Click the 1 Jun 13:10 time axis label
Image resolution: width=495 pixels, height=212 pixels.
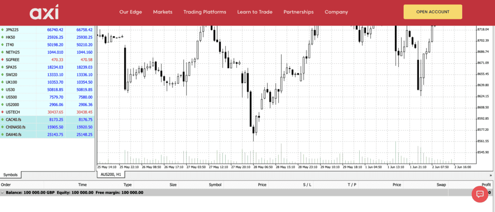point(397,167)
